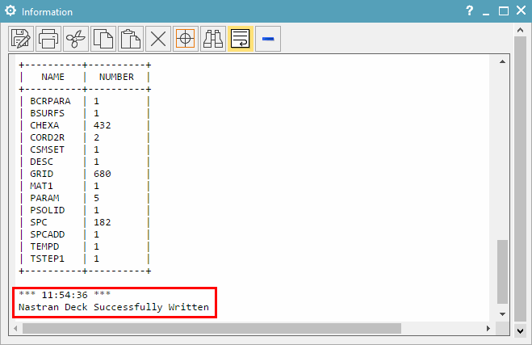Image resolution: width=532 pixels, height=345 pixels.
Task: Select the CORD2R row text
Action: pos(47,137)
